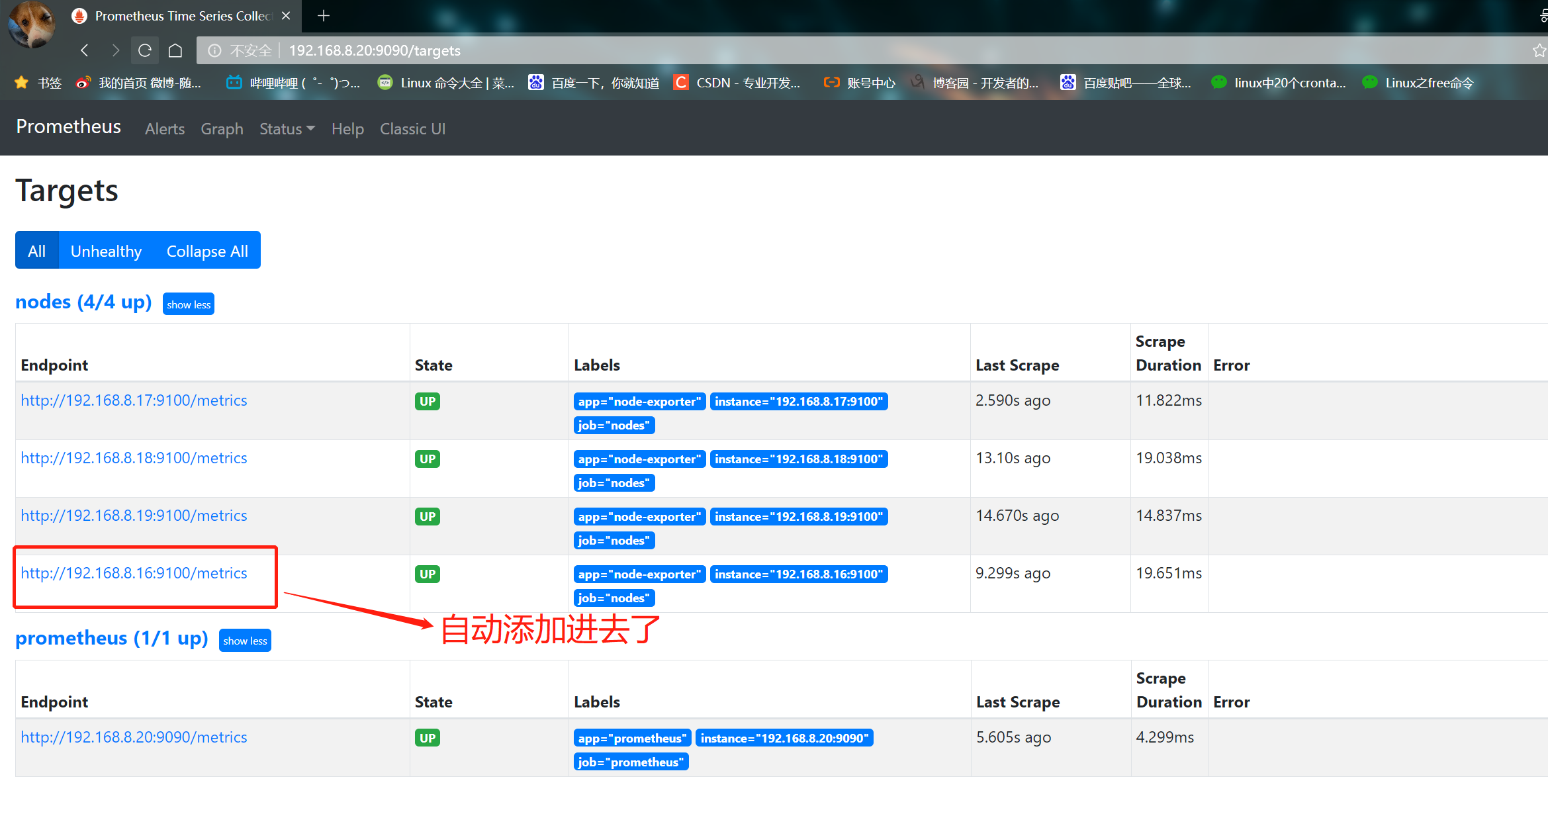Click the 13.10s ago last scrape value
This screenshot has width=1548, height=816.
1013,458
